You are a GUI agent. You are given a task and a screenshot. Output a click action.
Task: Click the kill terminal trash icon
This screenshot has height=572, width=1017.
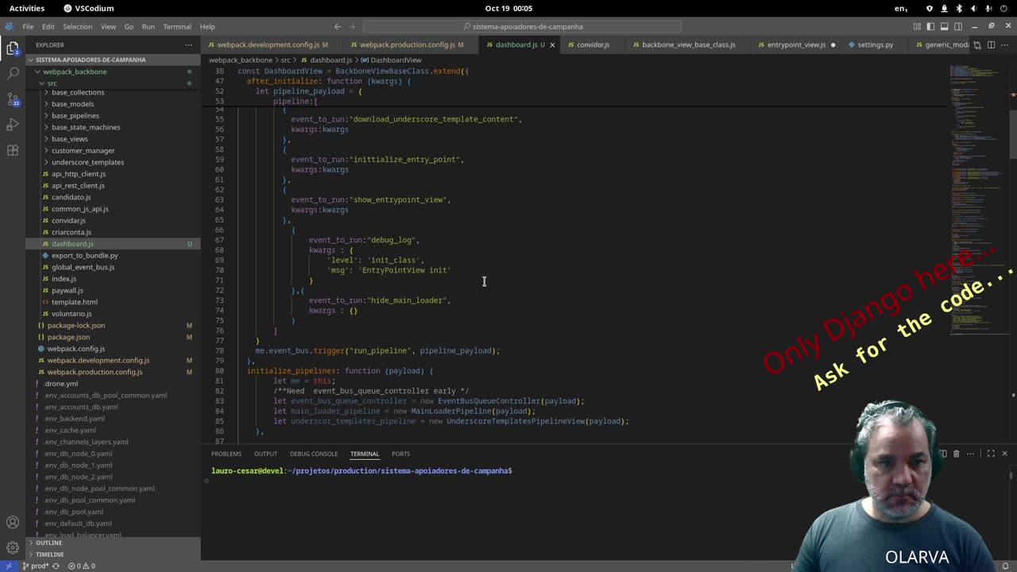[956, 454]
